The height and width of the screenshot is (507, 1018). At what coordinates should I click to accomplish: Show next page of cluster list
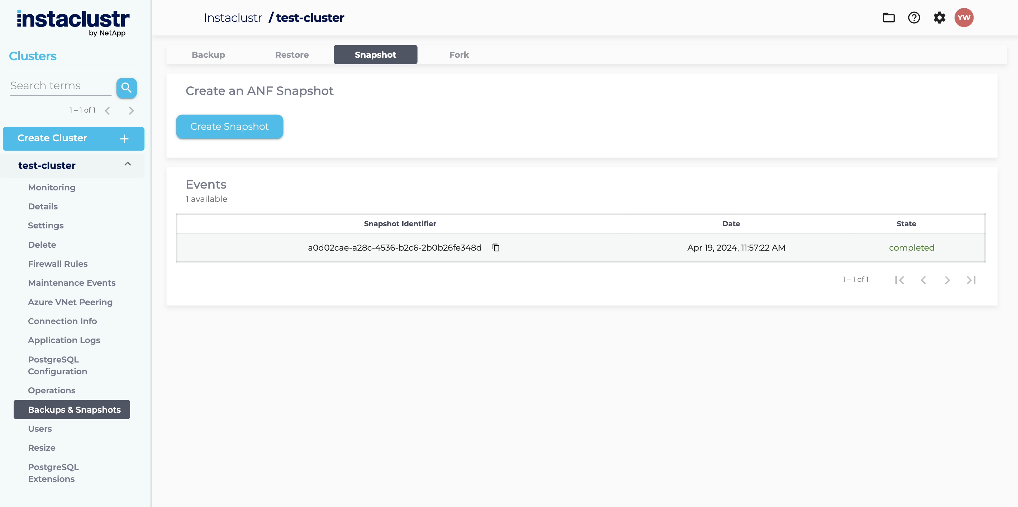131,111
